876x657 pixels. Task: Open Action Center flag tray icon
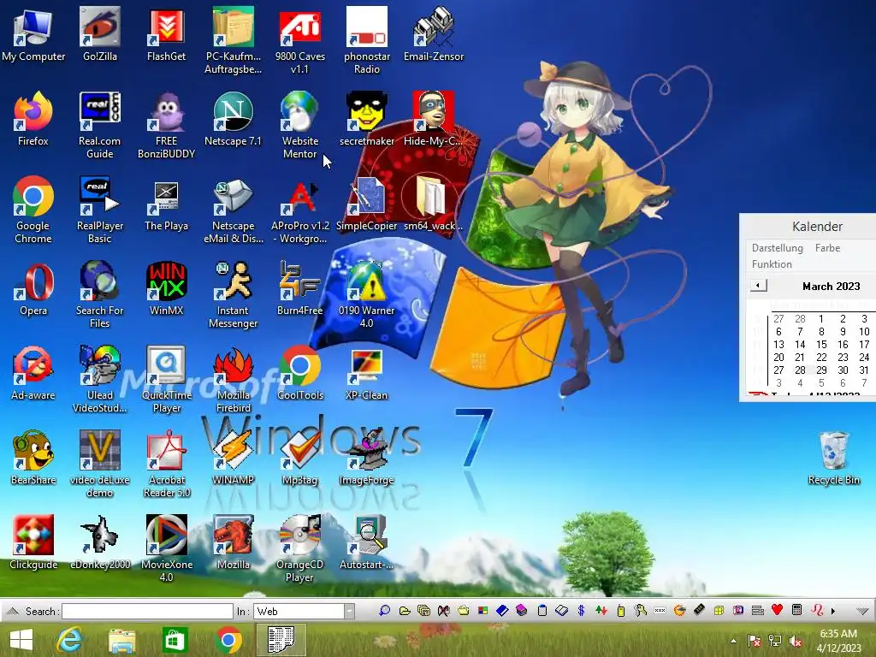pyautogui.click(x=755, y=641)
